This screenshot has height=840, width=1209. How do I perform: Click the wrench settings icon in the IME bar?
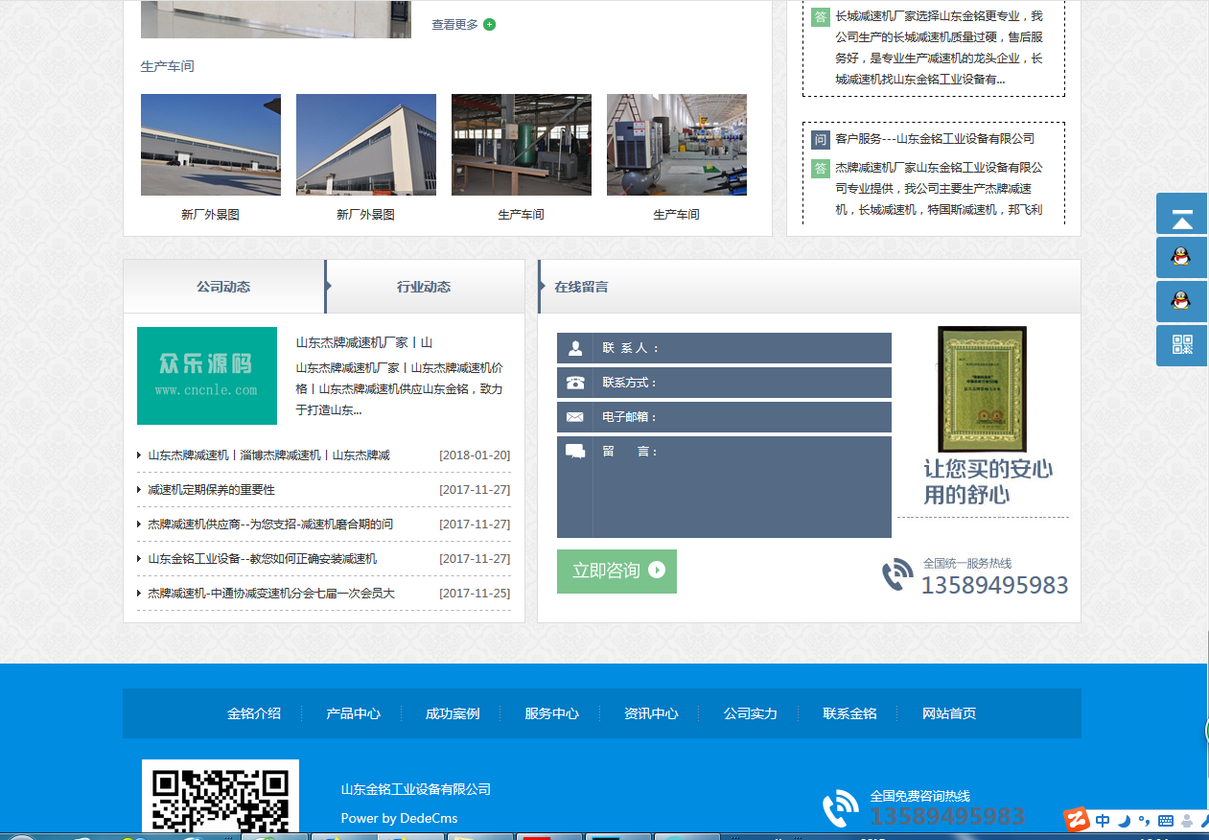pyautogui.click(x=1204, y=821)
